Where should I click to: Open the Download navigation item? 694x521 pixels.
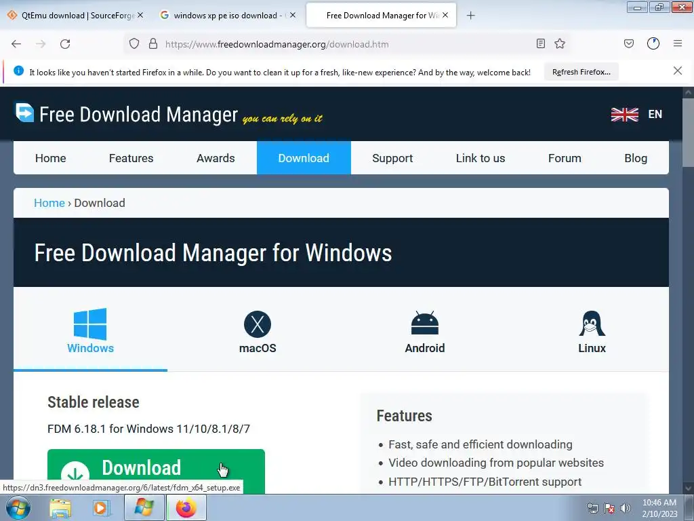tap(304, 158)
